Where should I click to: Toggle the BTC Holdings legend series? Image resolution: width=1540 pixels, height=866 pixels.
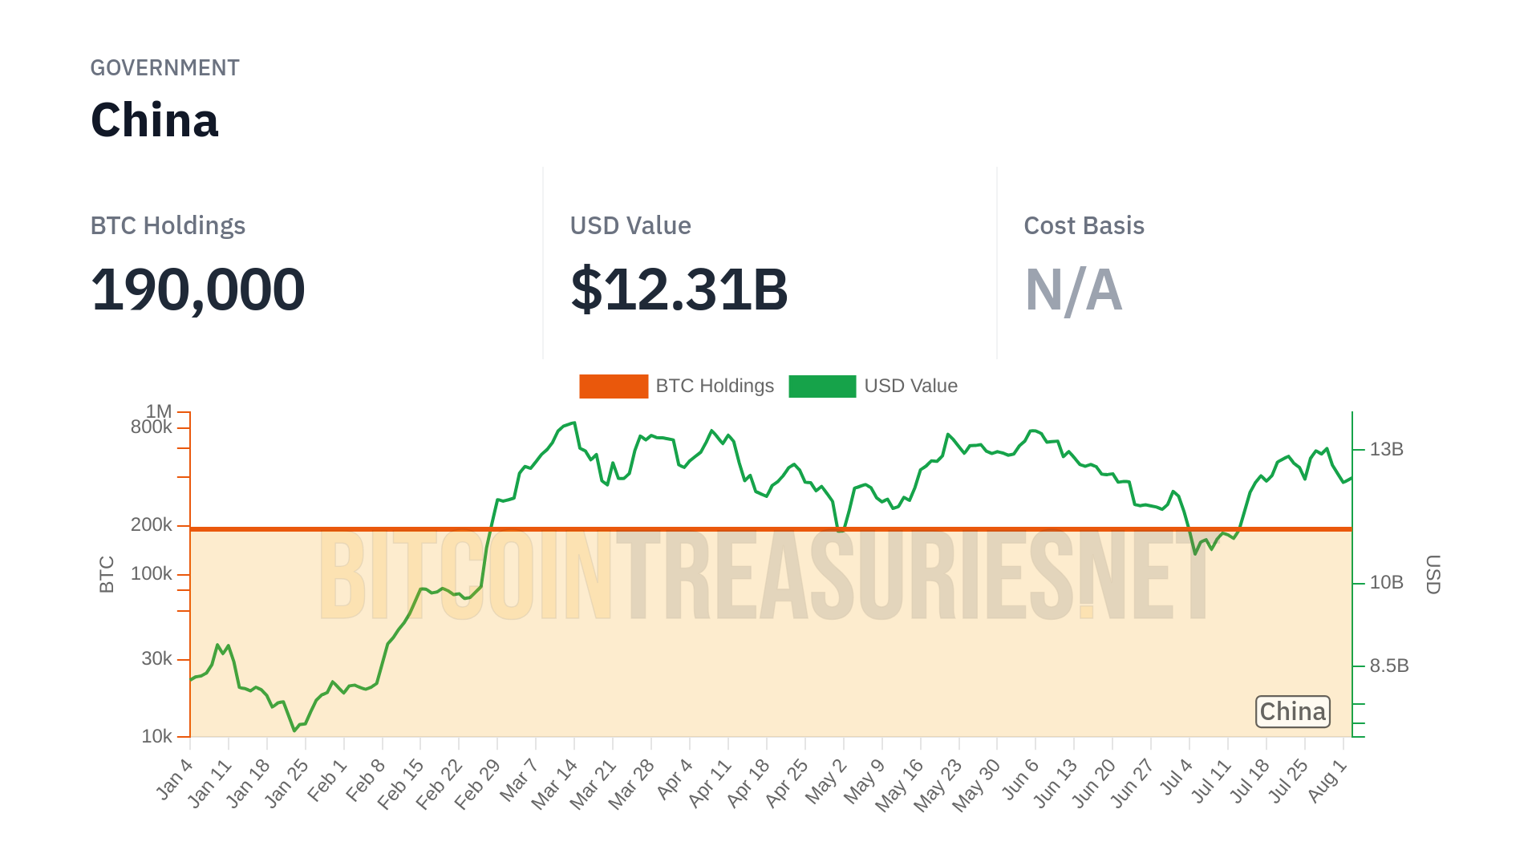pyautogui.click(x=714, y=386)
